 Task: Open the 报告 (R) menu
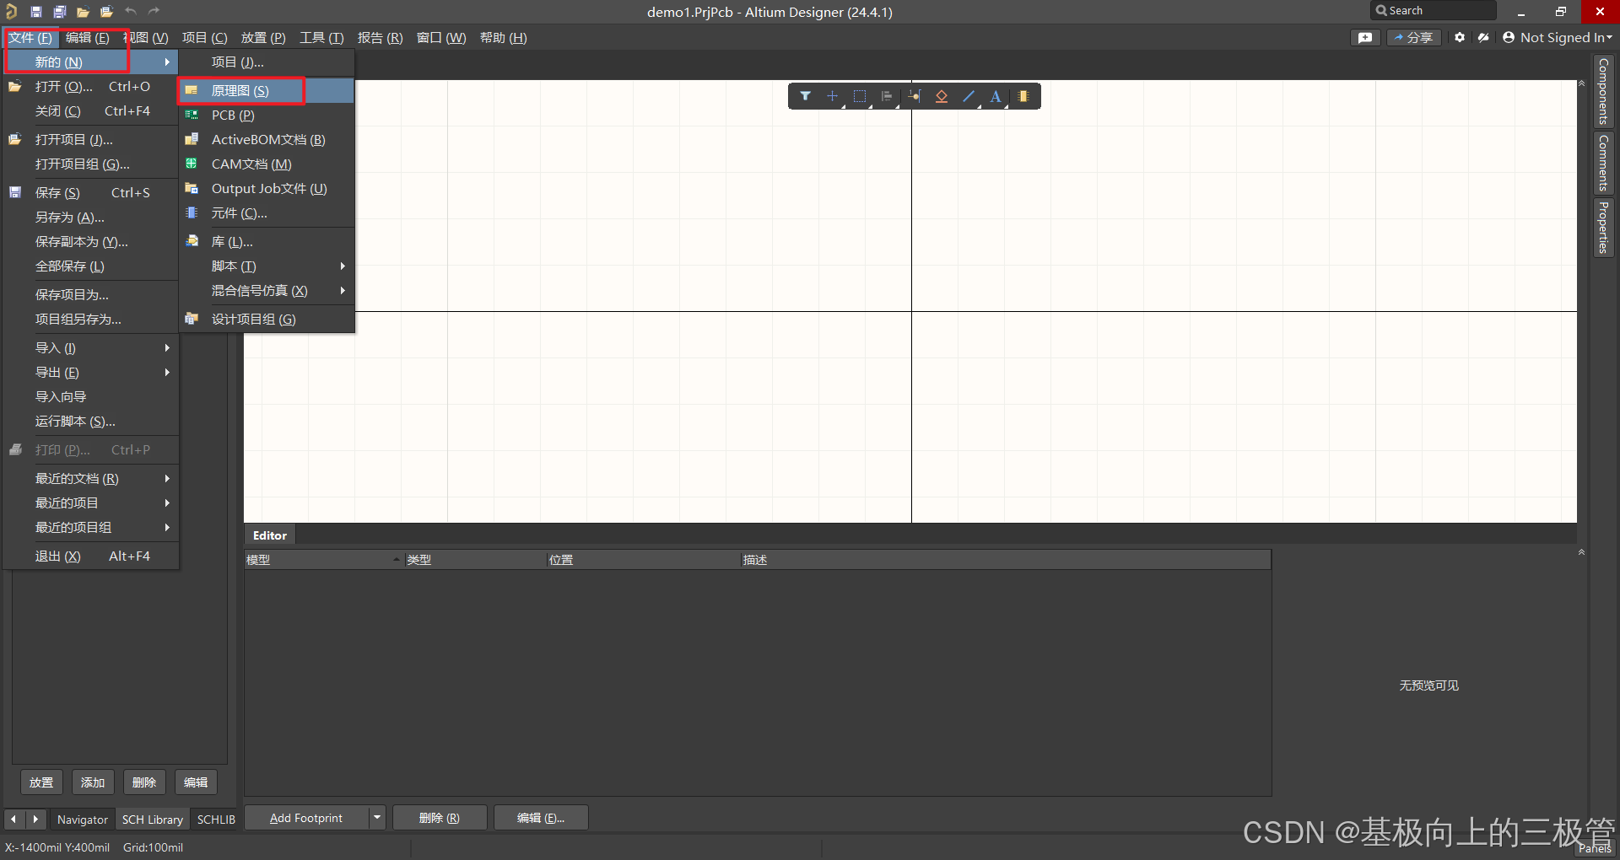click(x=380, y=38)
